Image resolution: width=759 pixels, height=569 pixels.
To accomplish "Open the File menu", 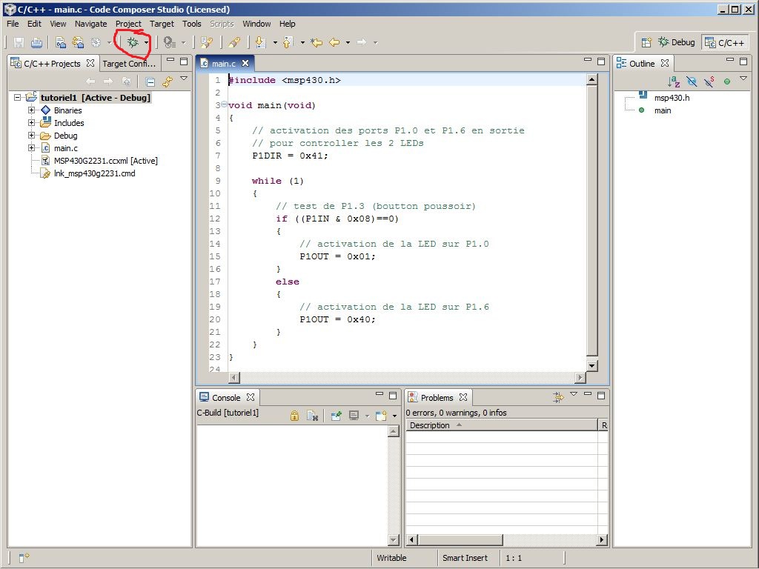I will (x=13, y=24).
